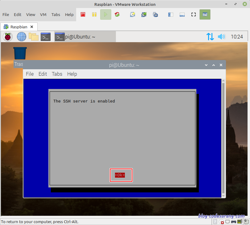Open the terminal File menu
The height and width of the screenshot is (225, 250).
pos(30,74)
